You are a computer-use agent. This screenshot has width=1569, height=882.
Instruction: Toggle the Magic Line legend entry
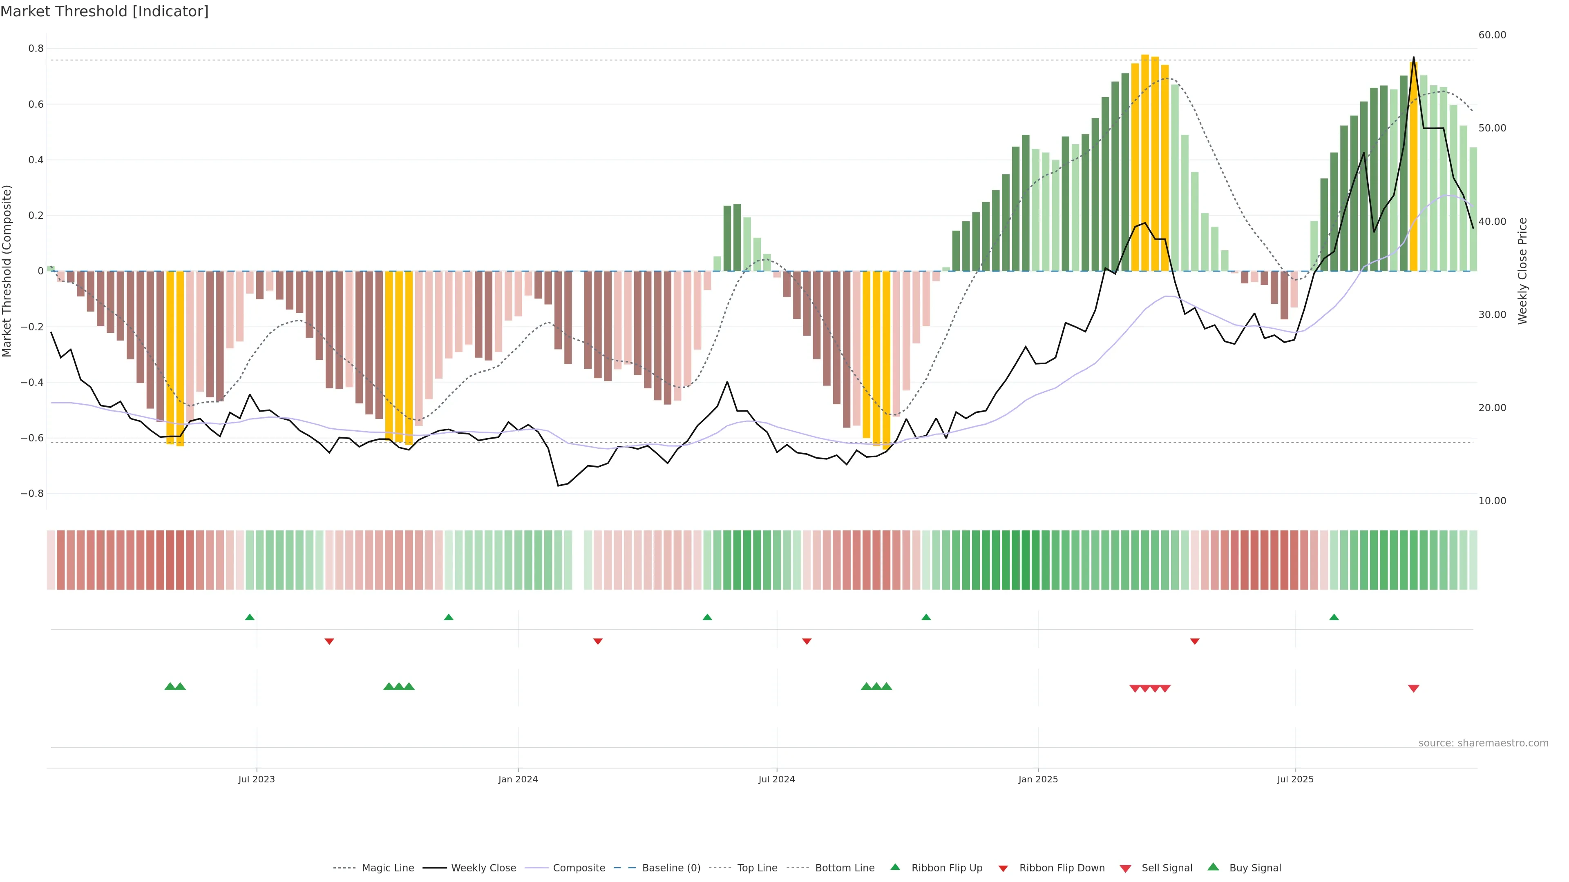[387, 868]
